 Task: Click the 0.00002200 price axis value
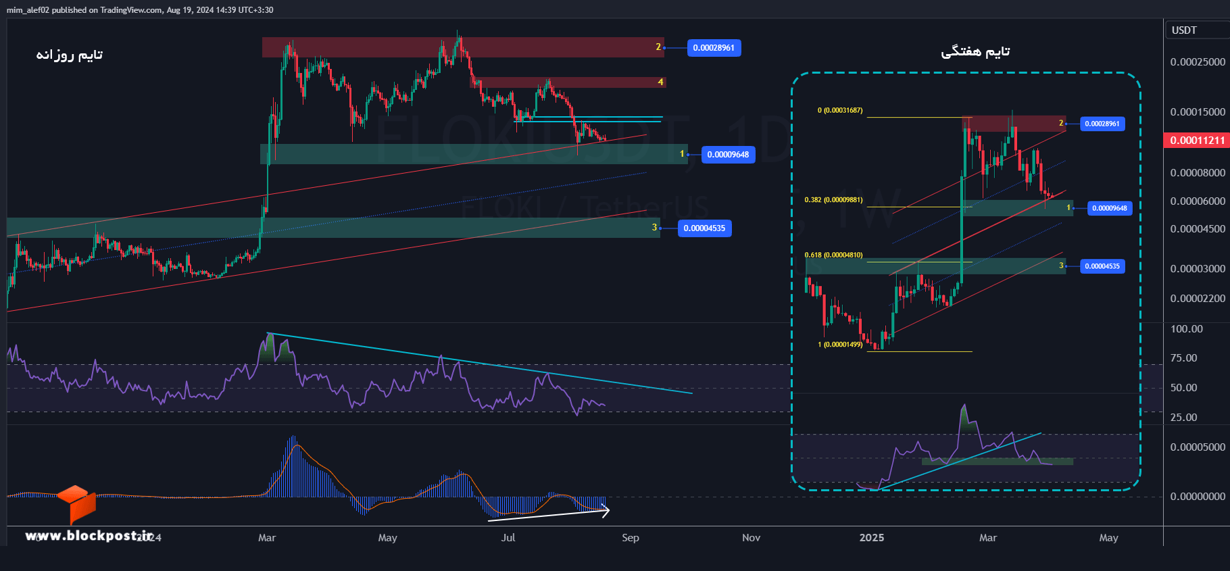click(1198, 299)
